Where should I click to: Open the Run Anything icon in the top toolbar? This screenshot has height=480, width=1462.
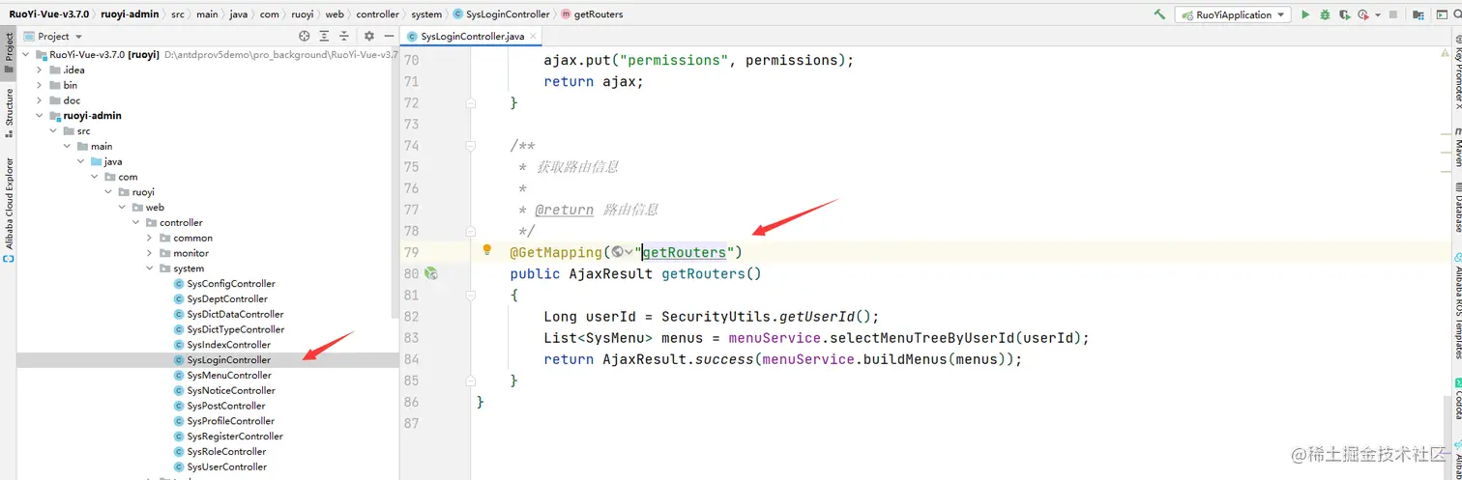tap(1441, 14)
